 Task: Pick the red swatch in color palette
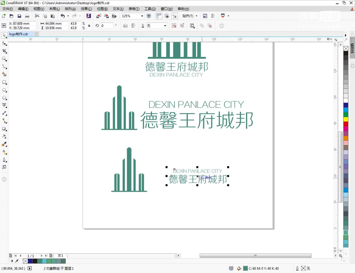pyautogui.click(x=346, y=124)
